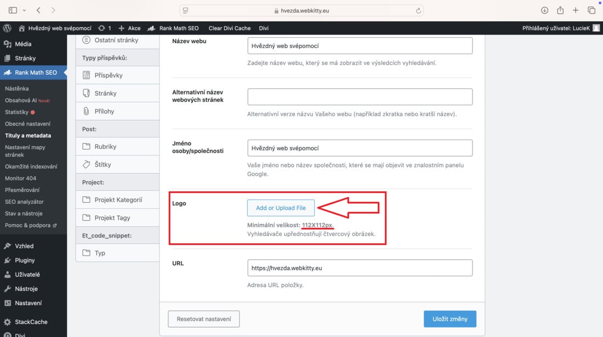603x337 pixels.
Task: Click Safari's page reload icon
Action: click(418, 11)
